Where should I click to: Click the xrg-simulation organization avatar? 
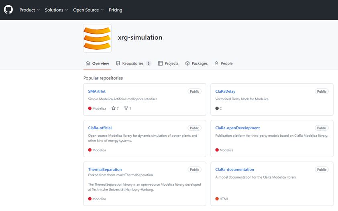(98, 38)
